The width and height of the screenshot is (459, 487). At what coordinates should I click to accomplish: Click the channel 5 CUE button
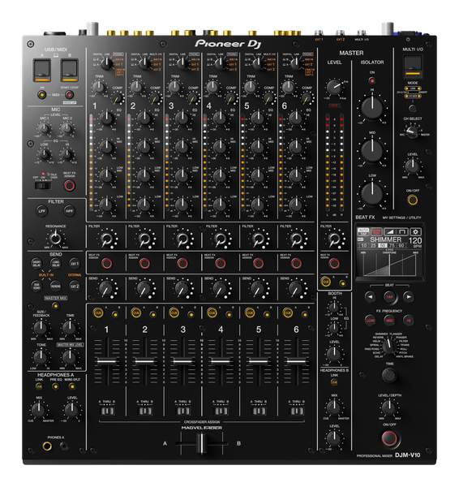pos(250,312)
